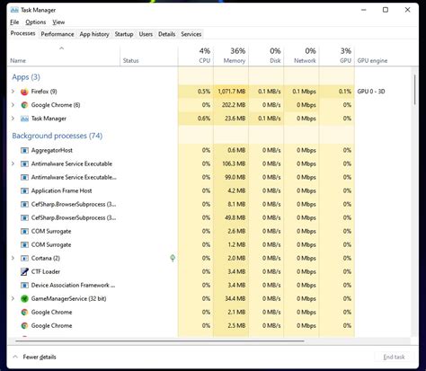Click the Device Association Framework icon
Image resolution: width=426 pixels, height=371 pixels.
(24, 285)
